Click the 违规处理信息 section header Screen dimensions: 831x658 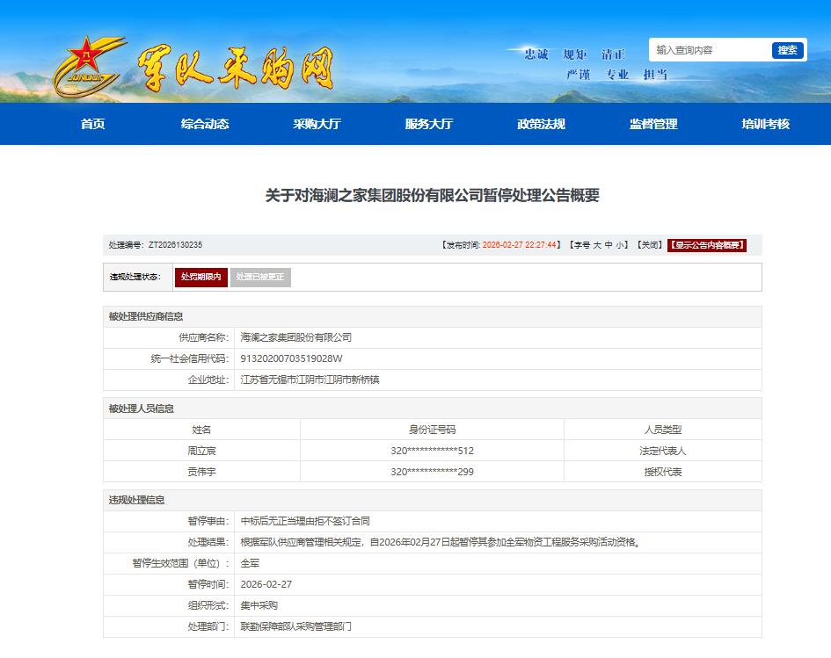[136, 500]
